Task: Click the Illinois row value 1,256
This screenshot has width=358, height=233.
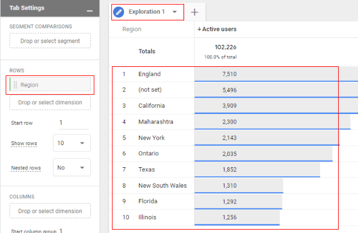Action: point(230,217)
